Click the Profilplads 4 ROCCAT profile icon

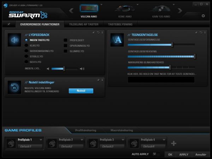coord(134,143)
